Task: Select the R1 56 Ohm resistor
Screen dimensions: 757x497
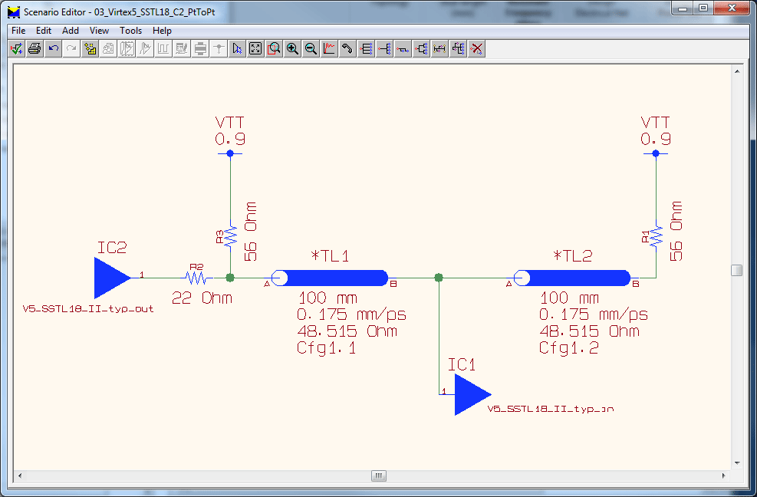Action: 656,237
